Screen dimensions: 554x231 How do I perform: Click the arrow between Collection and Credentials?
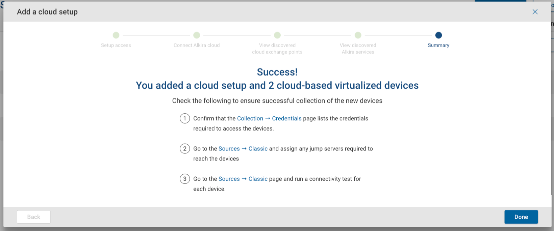[268, 118]
